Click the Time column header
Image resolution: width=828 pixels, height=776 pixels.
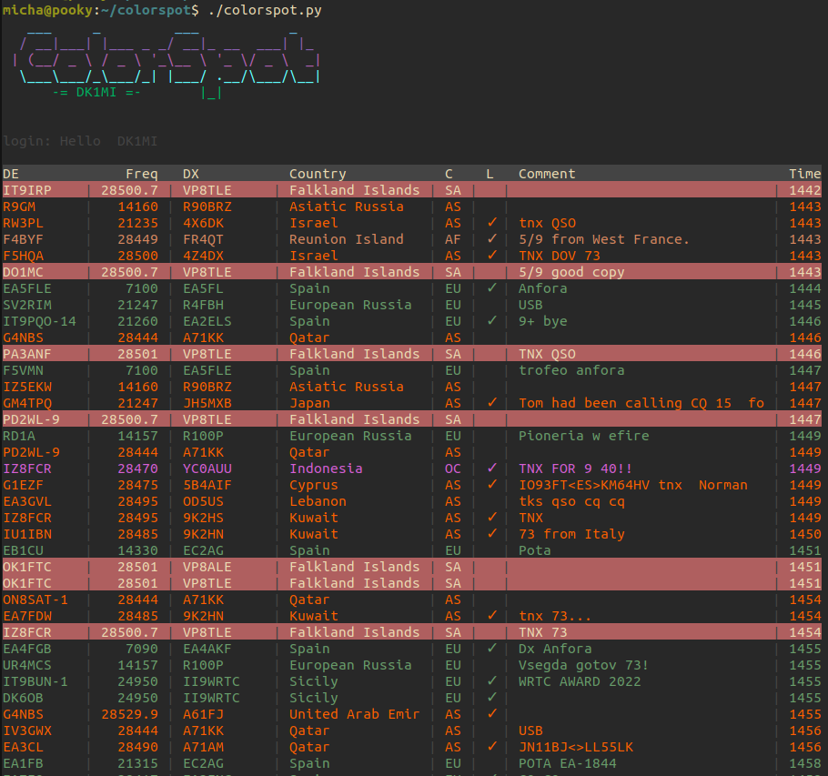click(804, 174)
